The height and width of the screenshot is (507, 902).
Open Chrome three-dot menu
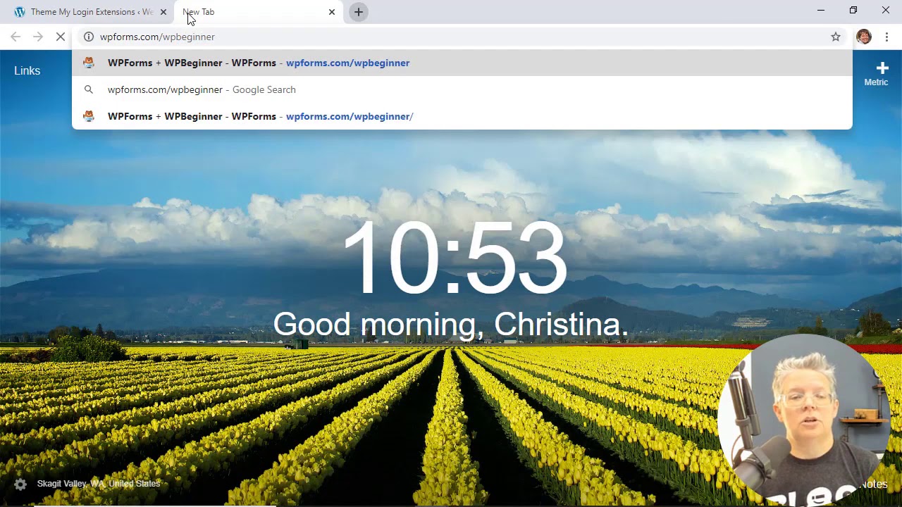point(886,37)
